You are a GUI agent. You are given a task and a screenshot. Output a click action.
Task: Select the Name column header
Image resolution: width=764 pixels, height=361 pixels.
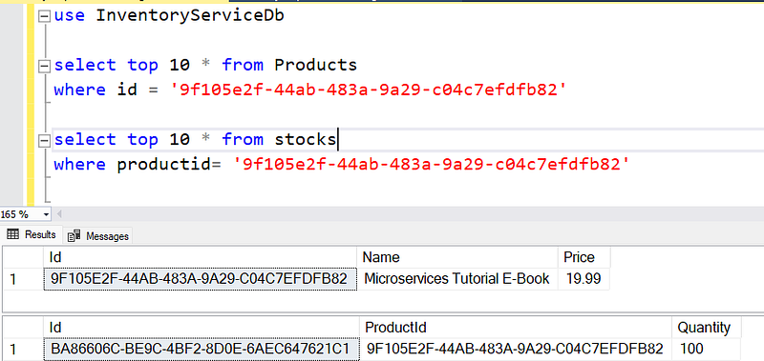(457, 257)
